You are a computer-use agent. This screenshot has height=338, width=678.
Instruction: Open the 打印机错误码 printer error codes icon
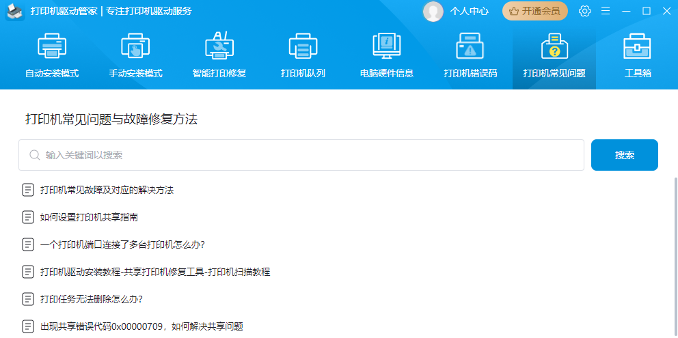pyautogui.click(x=470, y=48)
